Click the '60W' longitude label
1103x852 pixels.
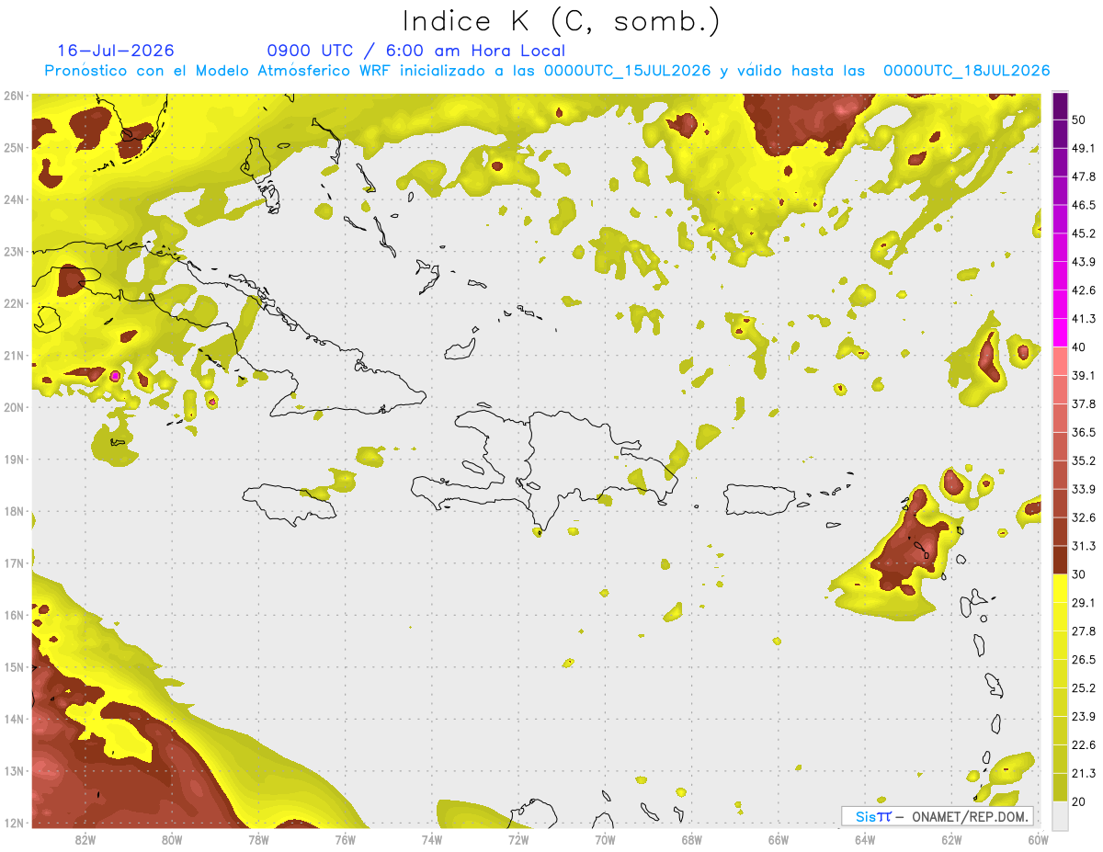point(1038,839)
